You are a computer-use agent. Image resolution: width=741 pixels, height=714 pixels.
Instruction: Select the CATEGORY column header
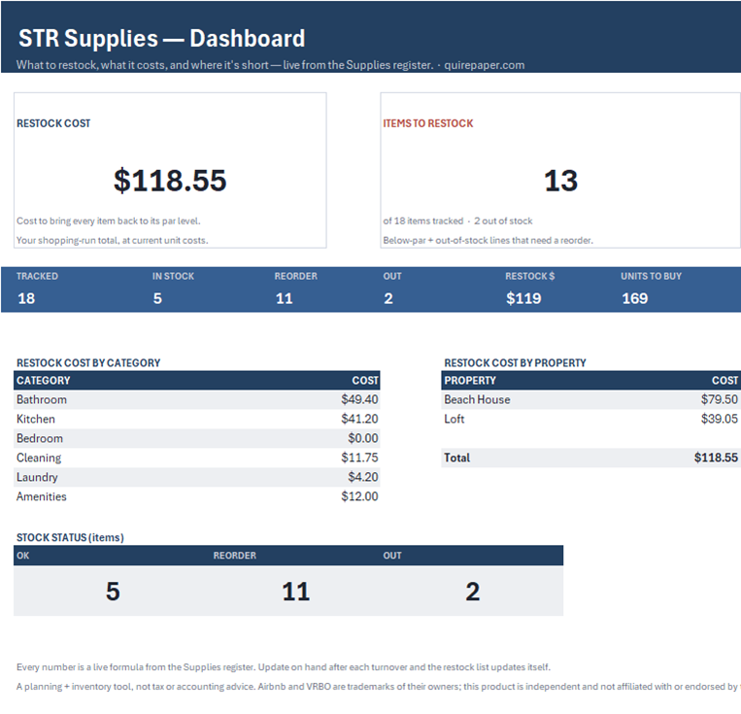coord(44,381)
